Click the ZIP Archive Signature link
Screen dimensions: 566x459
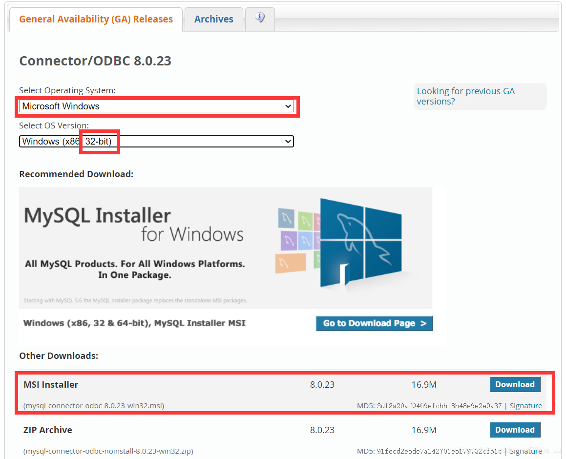[x=525, y=451]
